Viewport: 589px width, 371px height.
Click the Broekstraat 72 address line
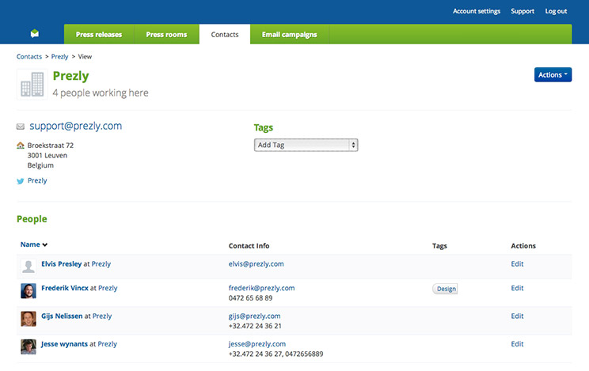tap(51, 146)
